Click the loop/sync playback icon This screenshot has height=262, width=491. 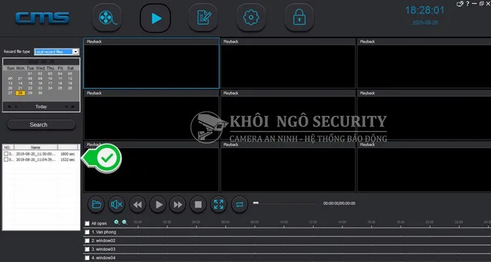point(240,204)
